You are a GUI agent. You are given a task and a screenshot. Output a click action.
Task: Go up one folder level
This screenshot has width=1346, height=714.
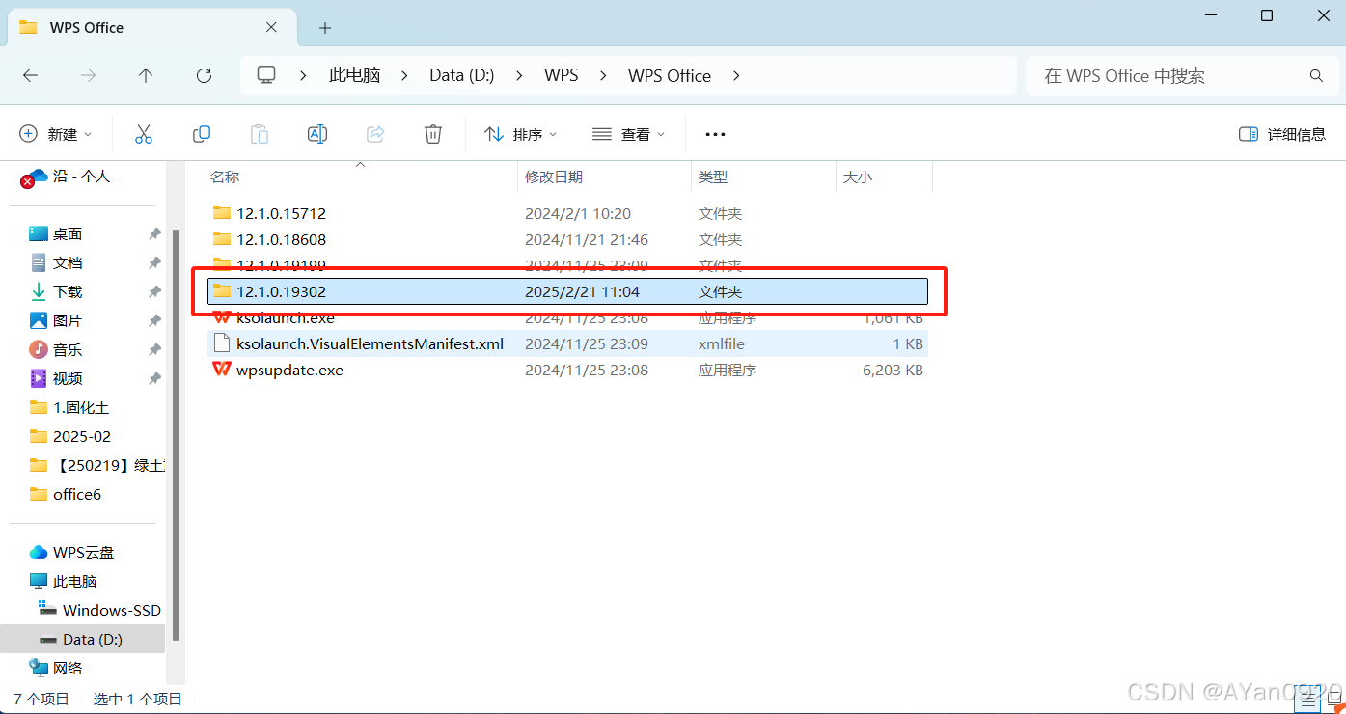[x=146, y=75]
